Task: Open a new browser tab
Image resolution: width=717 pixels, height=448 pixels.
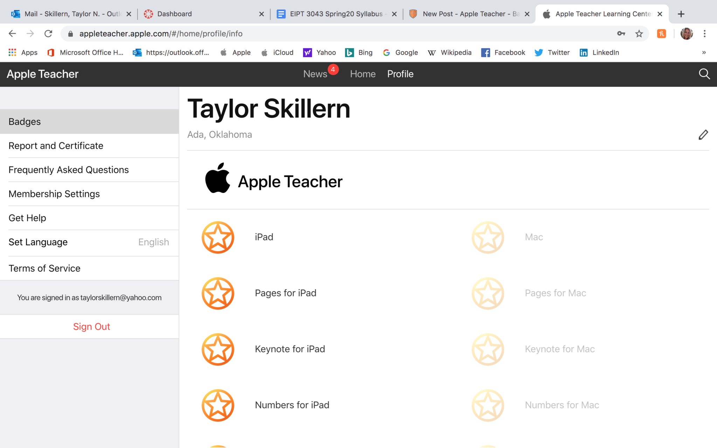Action: pyautogui.click(x=681, y=14)
